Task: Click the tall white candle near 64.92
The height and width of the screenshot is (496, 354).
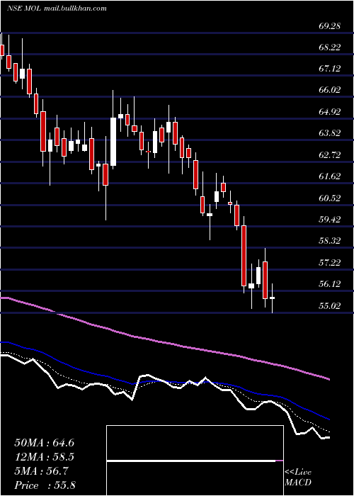Action: [x=113, y=142]
